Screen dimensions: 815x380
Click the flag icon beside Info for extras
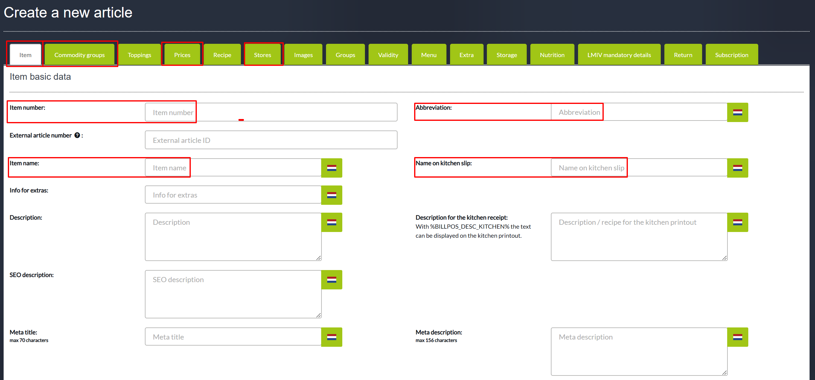[x=331, y=195]
